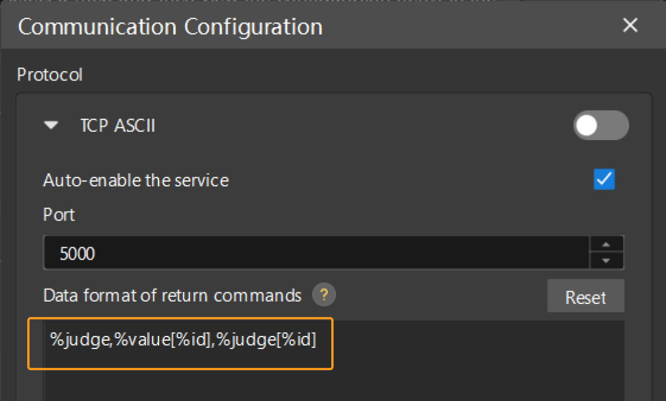Select the collapse arrow beside TCP ASCII
This screenshot has height=401, width=666.
(51, 125)
